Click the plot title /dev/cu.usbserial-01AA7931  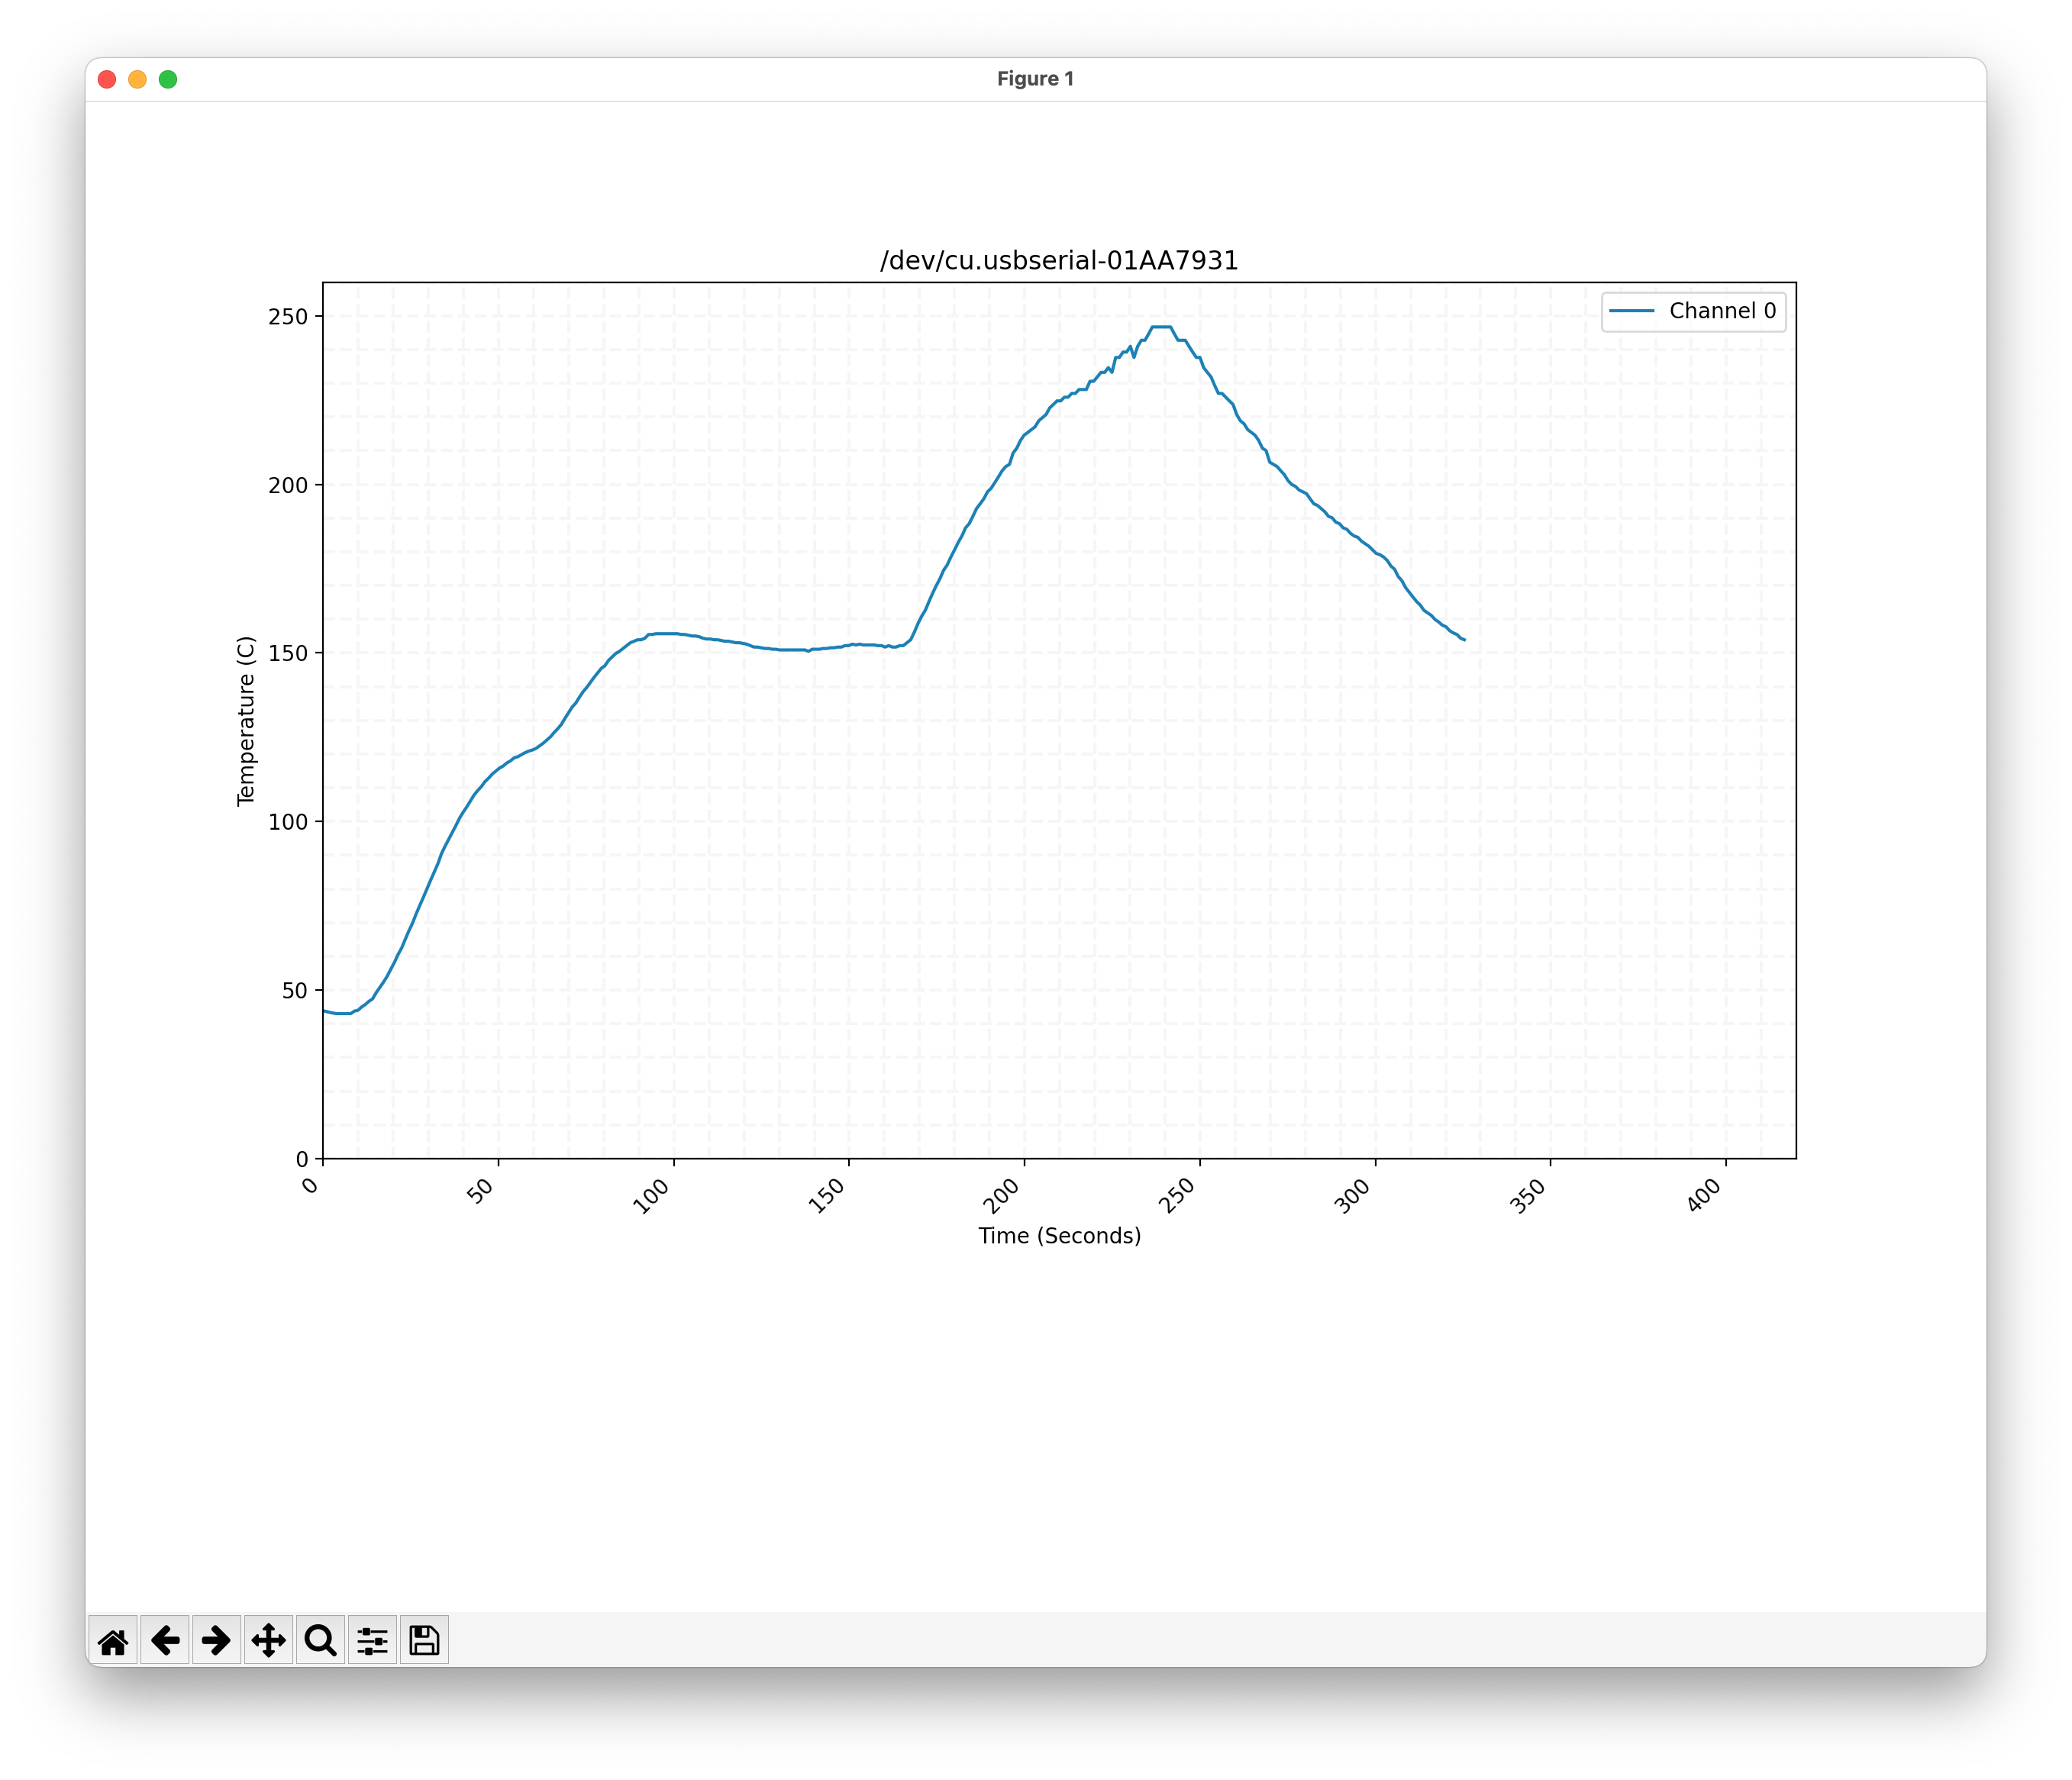(x=1059, y=261)
